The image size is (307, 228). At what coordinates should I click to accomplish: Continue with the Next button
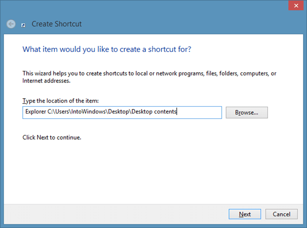tap(245, 214)
